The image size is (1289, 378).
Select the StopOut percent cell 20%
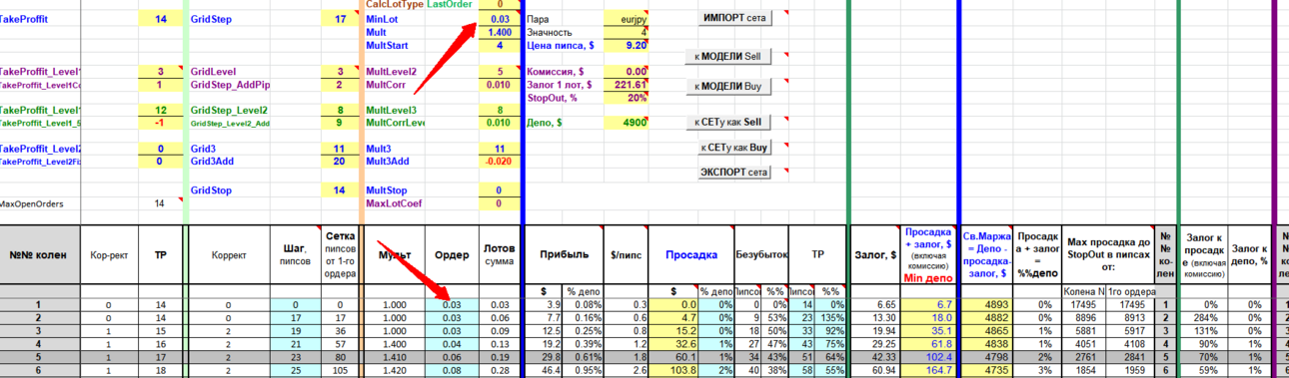click(628, 98)
